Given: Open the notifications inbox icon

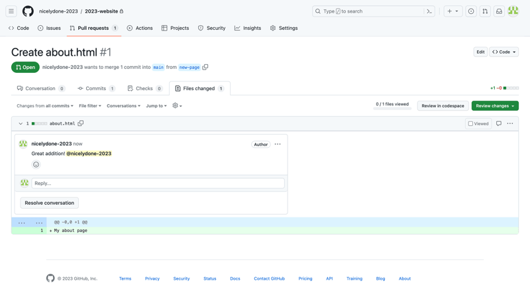Looking at the screenshot, I should (499, 11).
